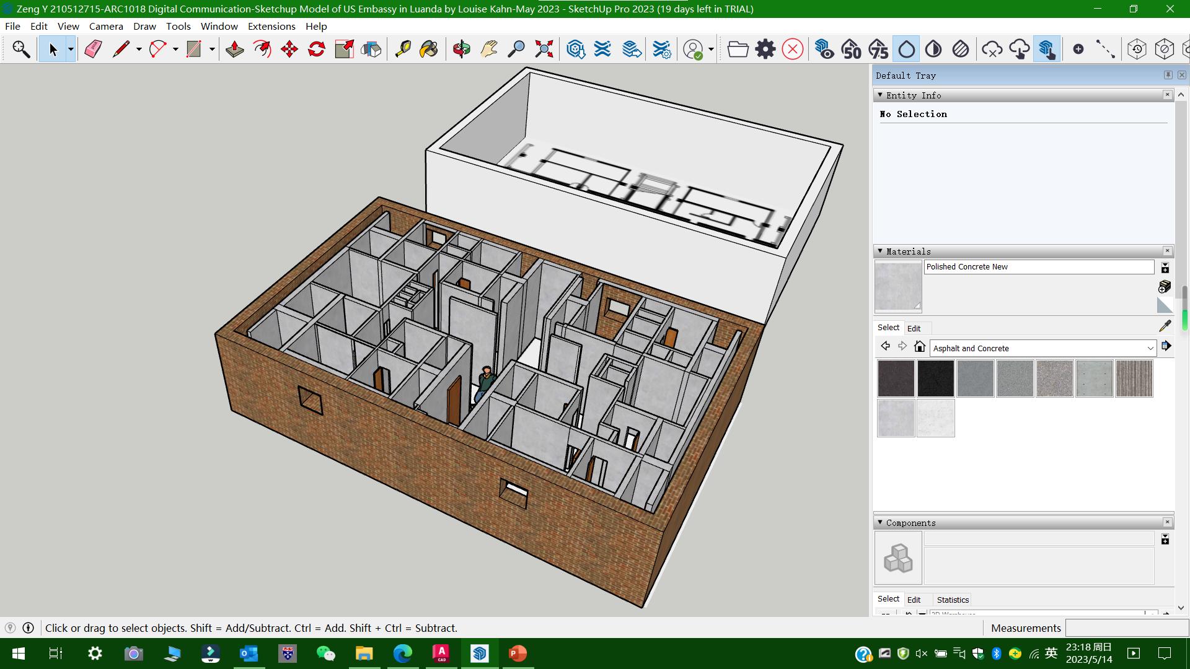Screen dimensions: 1190x669
Task: Toggle the half-filled drop opacity button
Action: coord(933,49)
